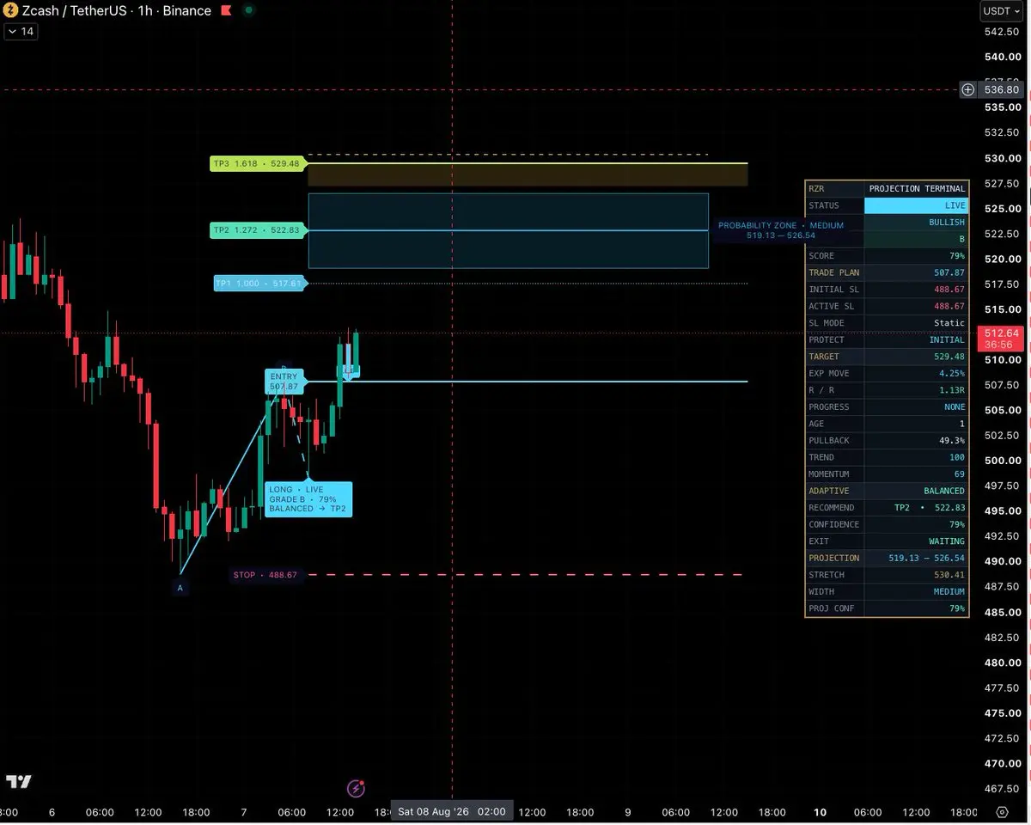The width and height of the screenshot is (1031, 825).
Task: Click the 536.80 crosshair price label
Action: tap(1001, 89)
